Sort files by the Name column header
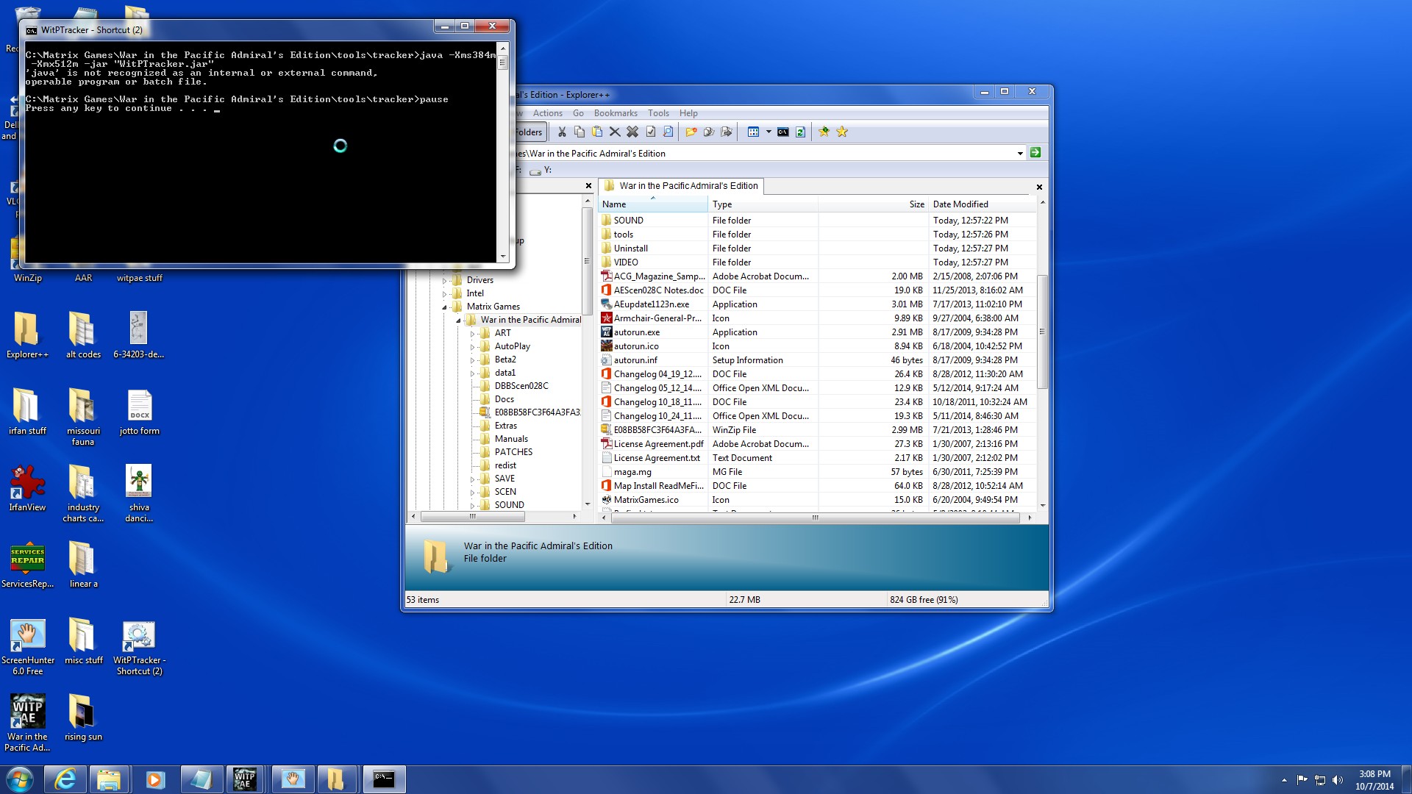This screenshot has width=1412, height=794. (x=653, y=204)
